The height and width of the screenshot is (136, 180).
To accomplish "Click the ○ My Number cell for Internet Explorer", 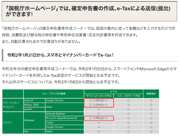I will click(x=99, y=114).
